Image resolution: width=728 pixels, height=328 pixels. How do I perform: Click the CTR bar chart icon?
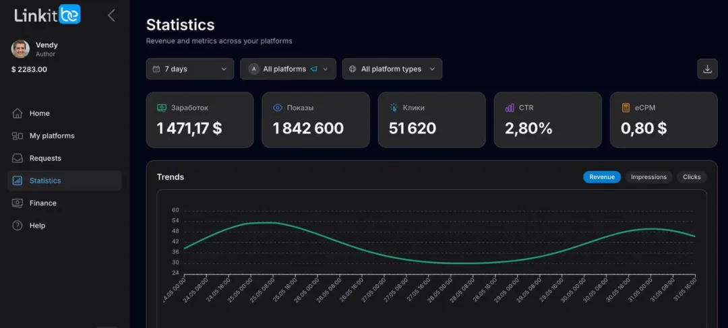tap(510, 108)
